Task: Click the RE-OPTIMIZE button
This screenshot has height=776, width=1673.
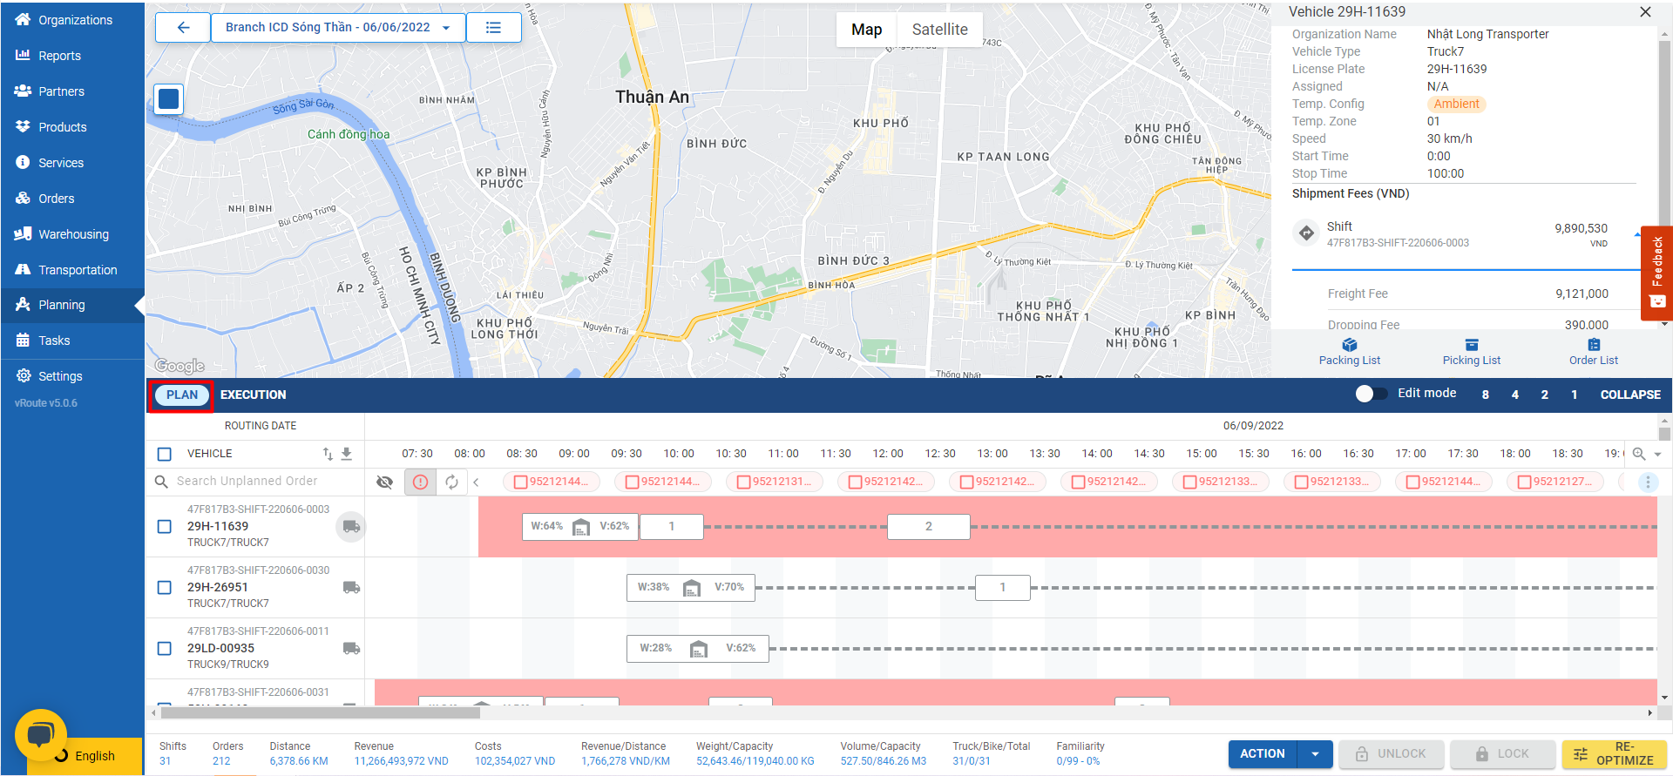Action: point(1614,754)
